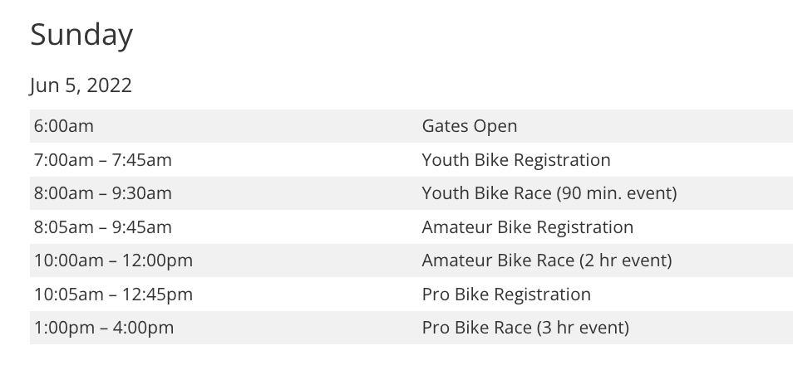Image resolution: width=793 pixels, height=370 pixels.
Task: Click the Amateur Bike Registration entry
Action: click(x=527, y=227)
